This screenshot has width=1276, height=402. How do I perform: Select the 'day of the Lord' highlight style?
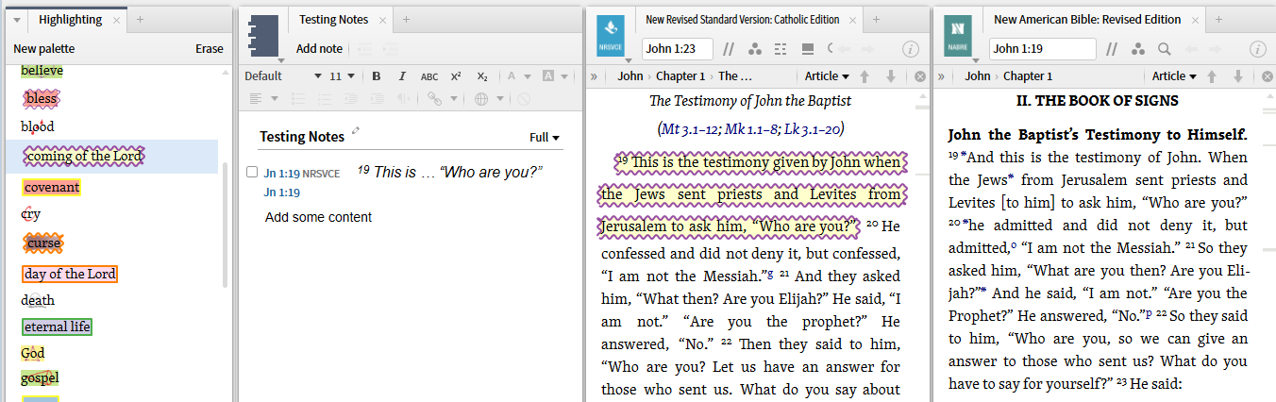pos(70,275)
